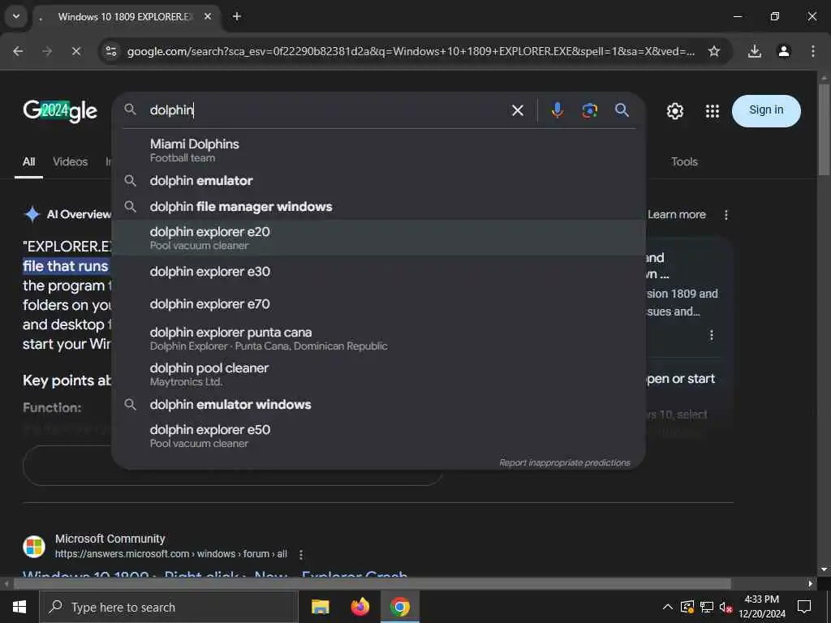The width and height of the screenshot is (831, 623).
Task: Click the muted volume tray icon
Action: click(x=726, y=607)
